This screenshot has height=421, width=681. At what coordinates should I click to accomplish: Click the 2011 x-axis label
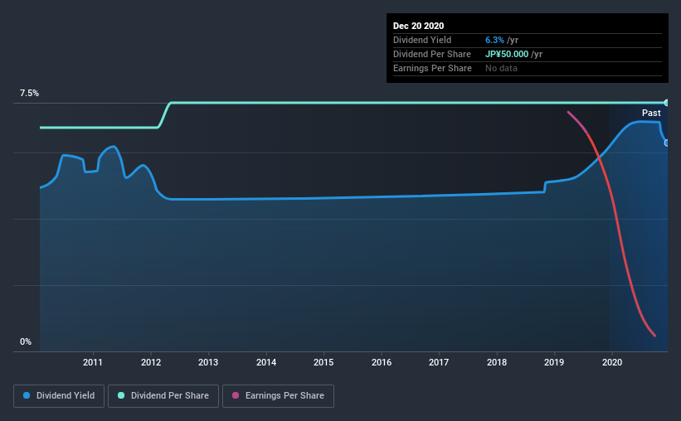(93, 362)
